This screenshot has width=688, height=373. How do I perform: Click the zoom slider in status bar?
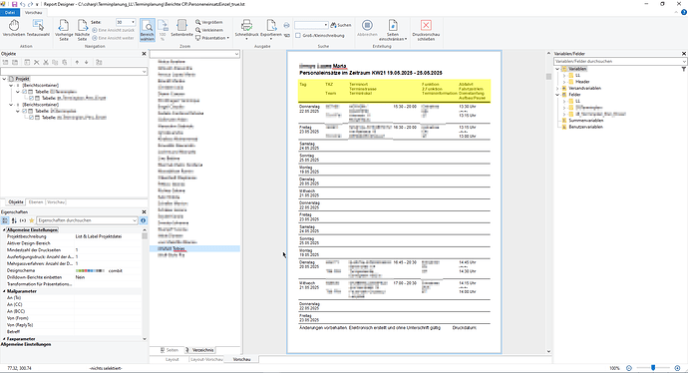[653, 368]
